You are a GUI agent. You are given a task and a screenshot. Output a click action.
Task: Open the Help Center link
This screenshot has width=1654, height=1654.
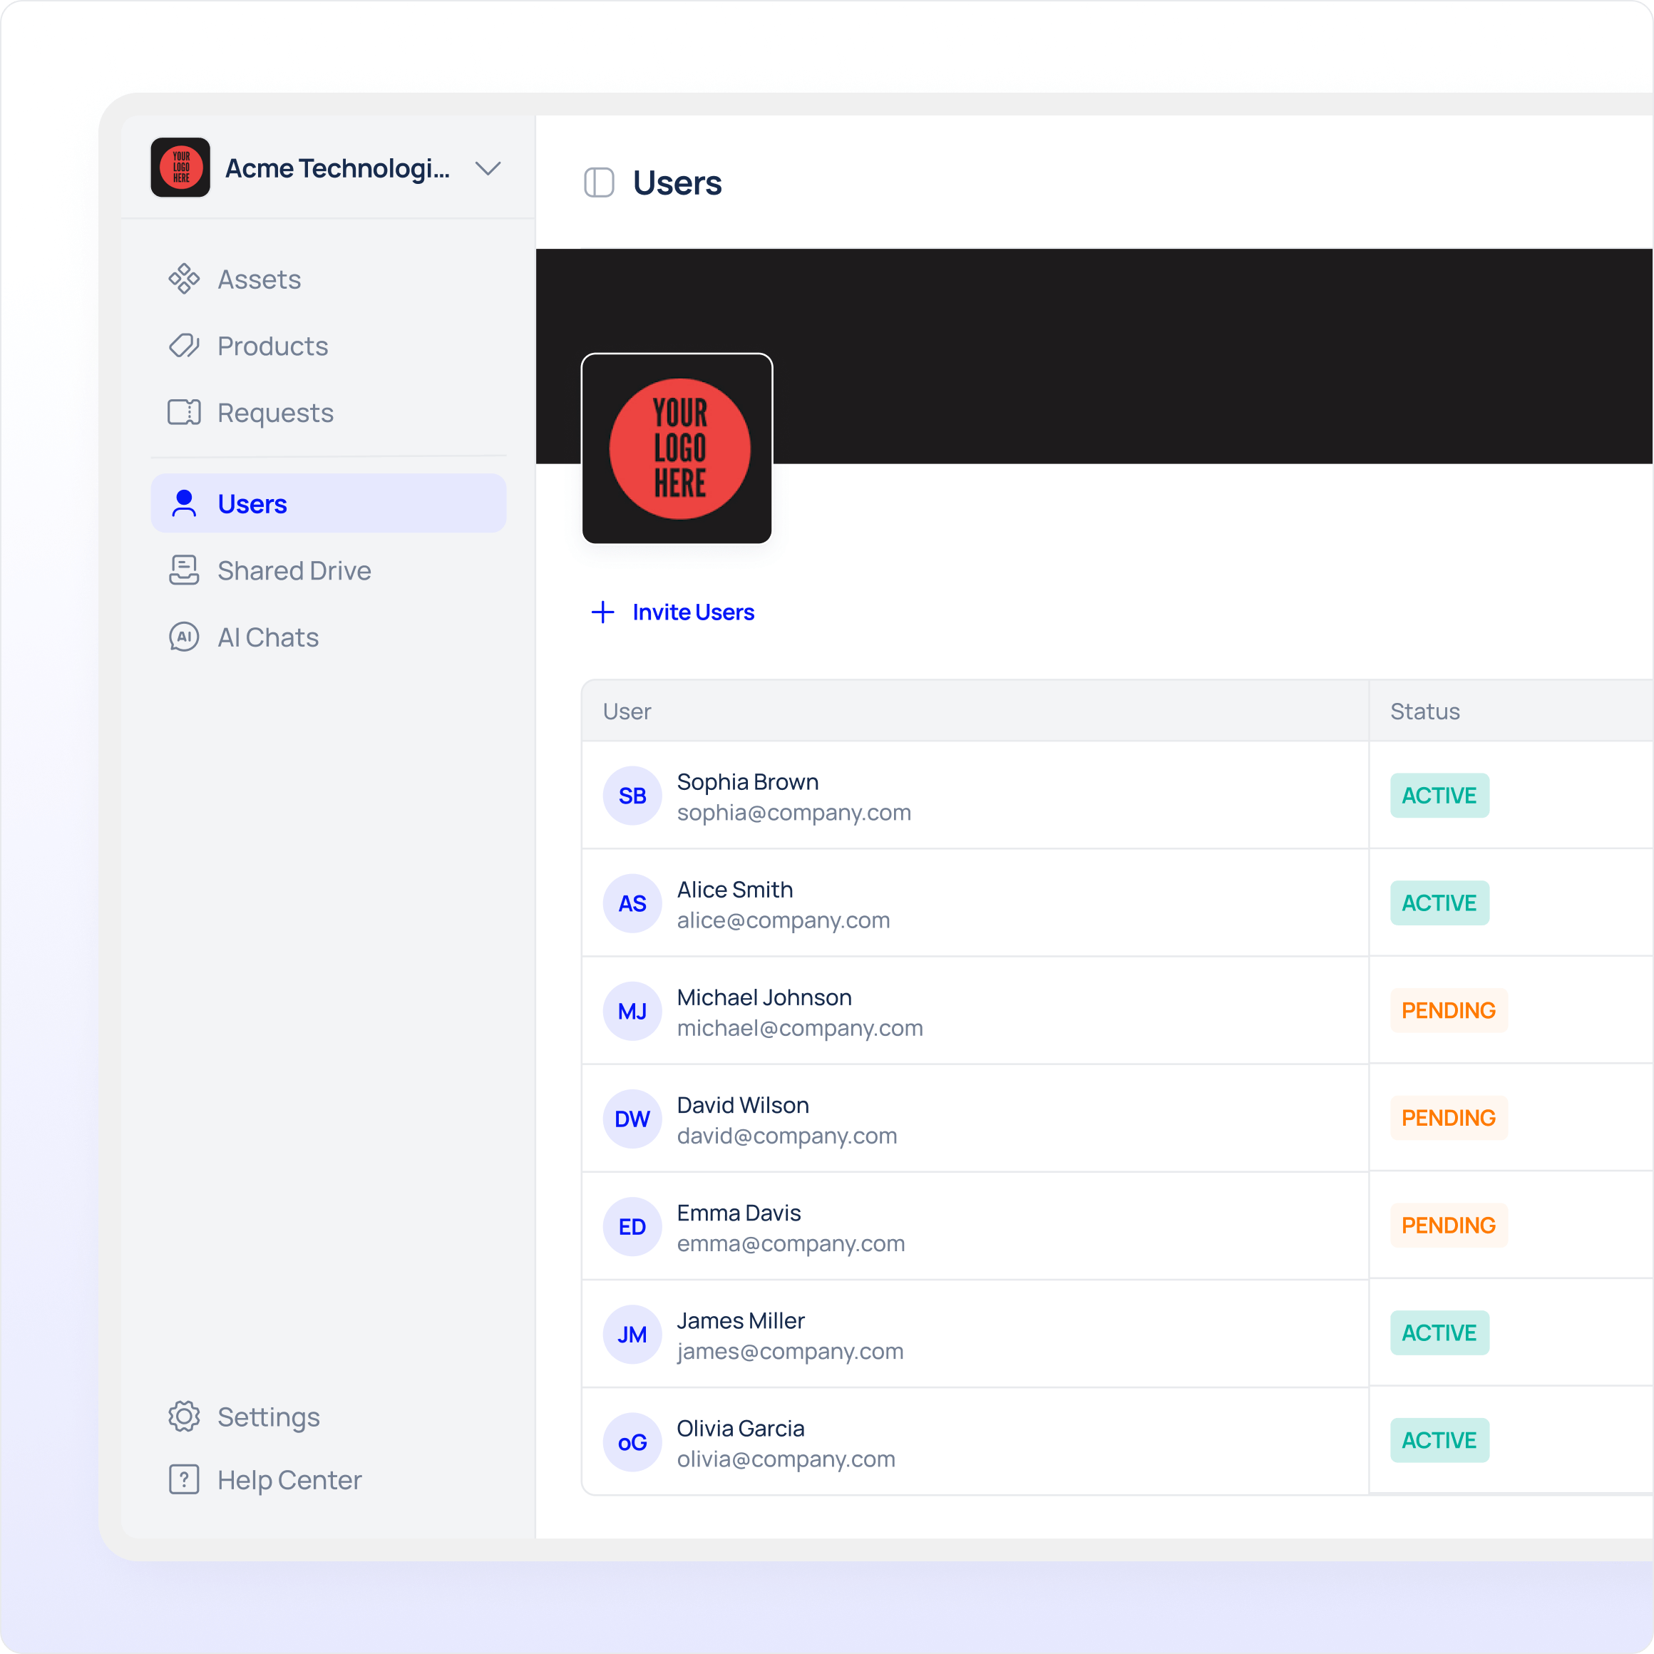(289, 1479)
